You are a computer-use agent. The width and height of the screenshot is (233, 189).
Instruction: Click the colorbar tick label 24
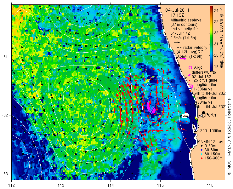pos(216,11)
